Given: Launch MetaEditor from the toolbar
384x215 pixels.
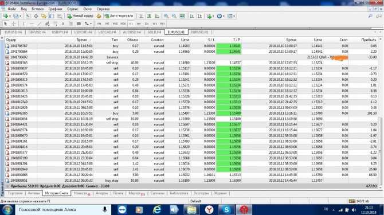Looking at the screenshot, I should click(x=99, y=16).
